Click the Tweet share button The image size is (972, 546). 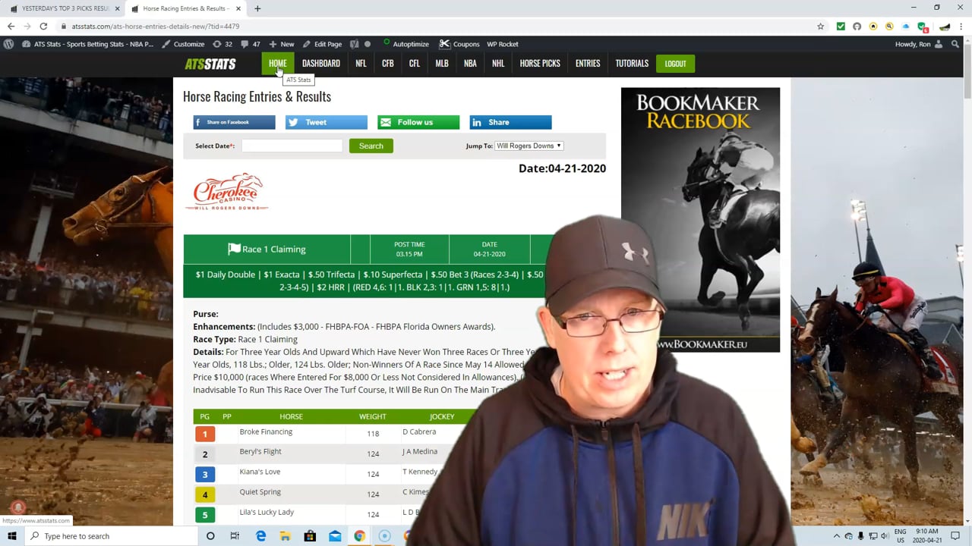327,122
